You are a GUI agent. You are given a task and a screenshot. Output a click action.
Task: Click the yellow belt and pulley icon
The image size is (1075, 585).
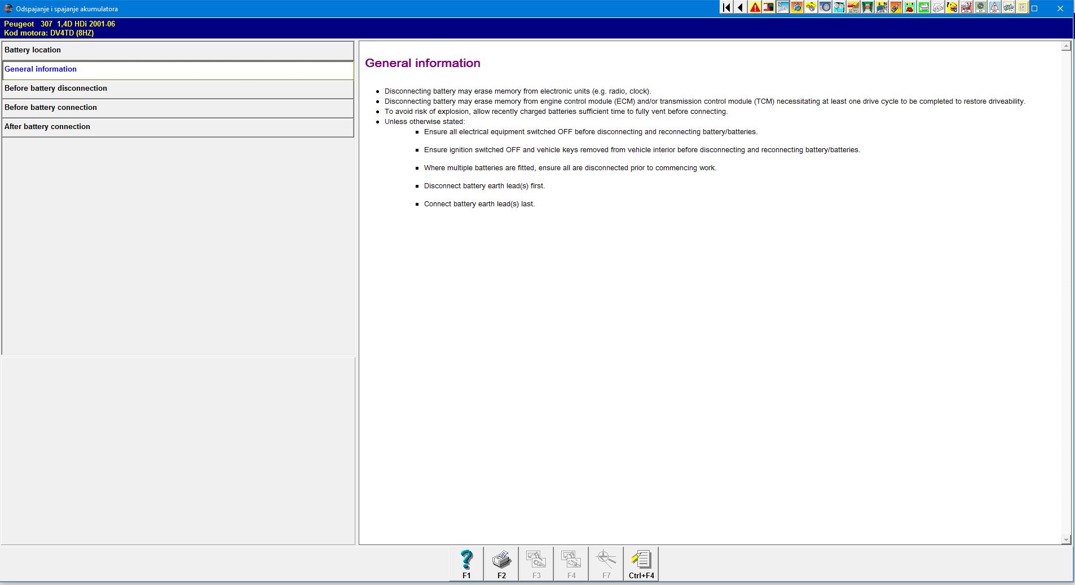pos(811,7)
